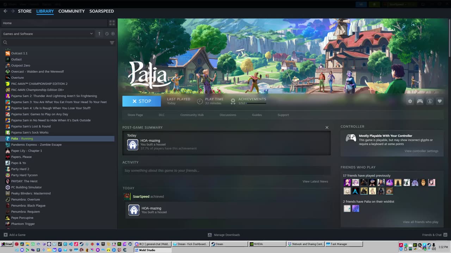Go back with the left arrow
This screenshot has width=451, height=253.
pos(5,11)
